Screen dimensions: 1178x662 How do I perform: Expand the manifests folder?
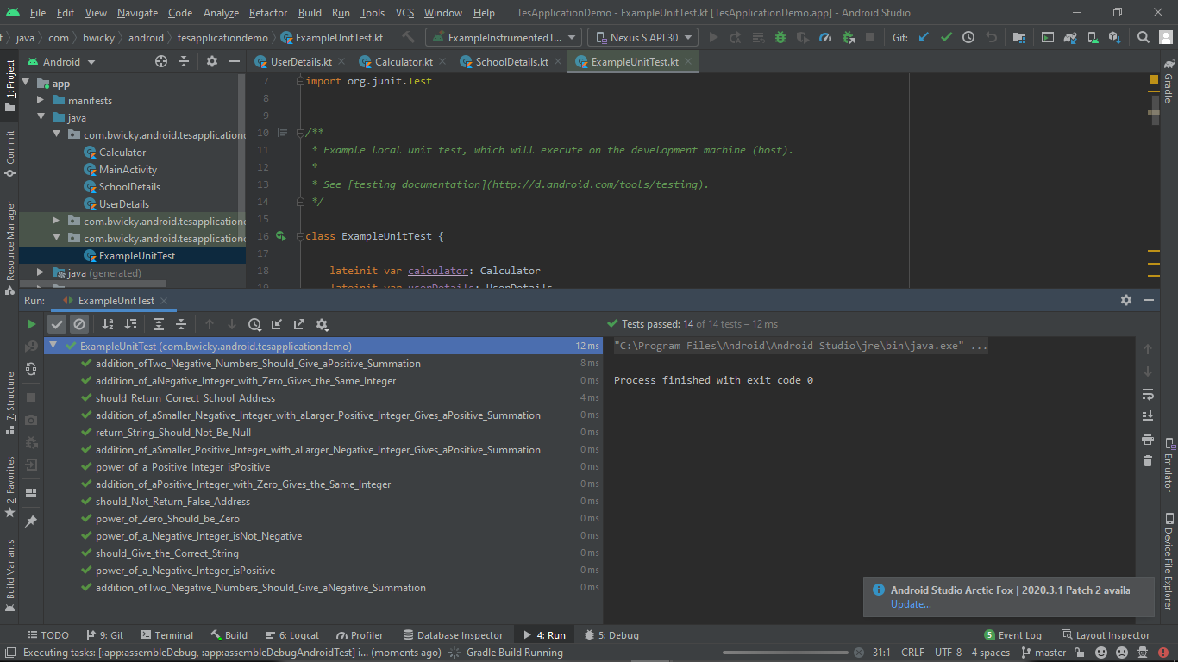click(x=41, y=100)
